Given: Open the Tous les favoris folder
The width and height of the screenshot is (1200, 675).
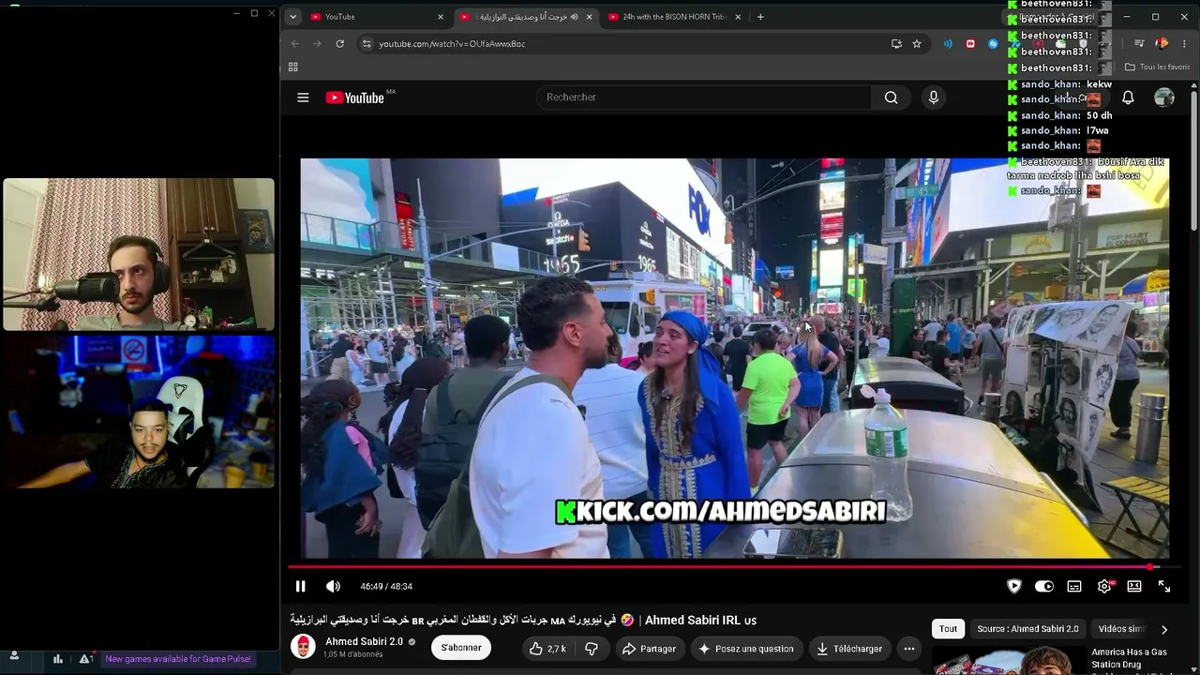Looking at the screenshot, I should [1157, 67].
